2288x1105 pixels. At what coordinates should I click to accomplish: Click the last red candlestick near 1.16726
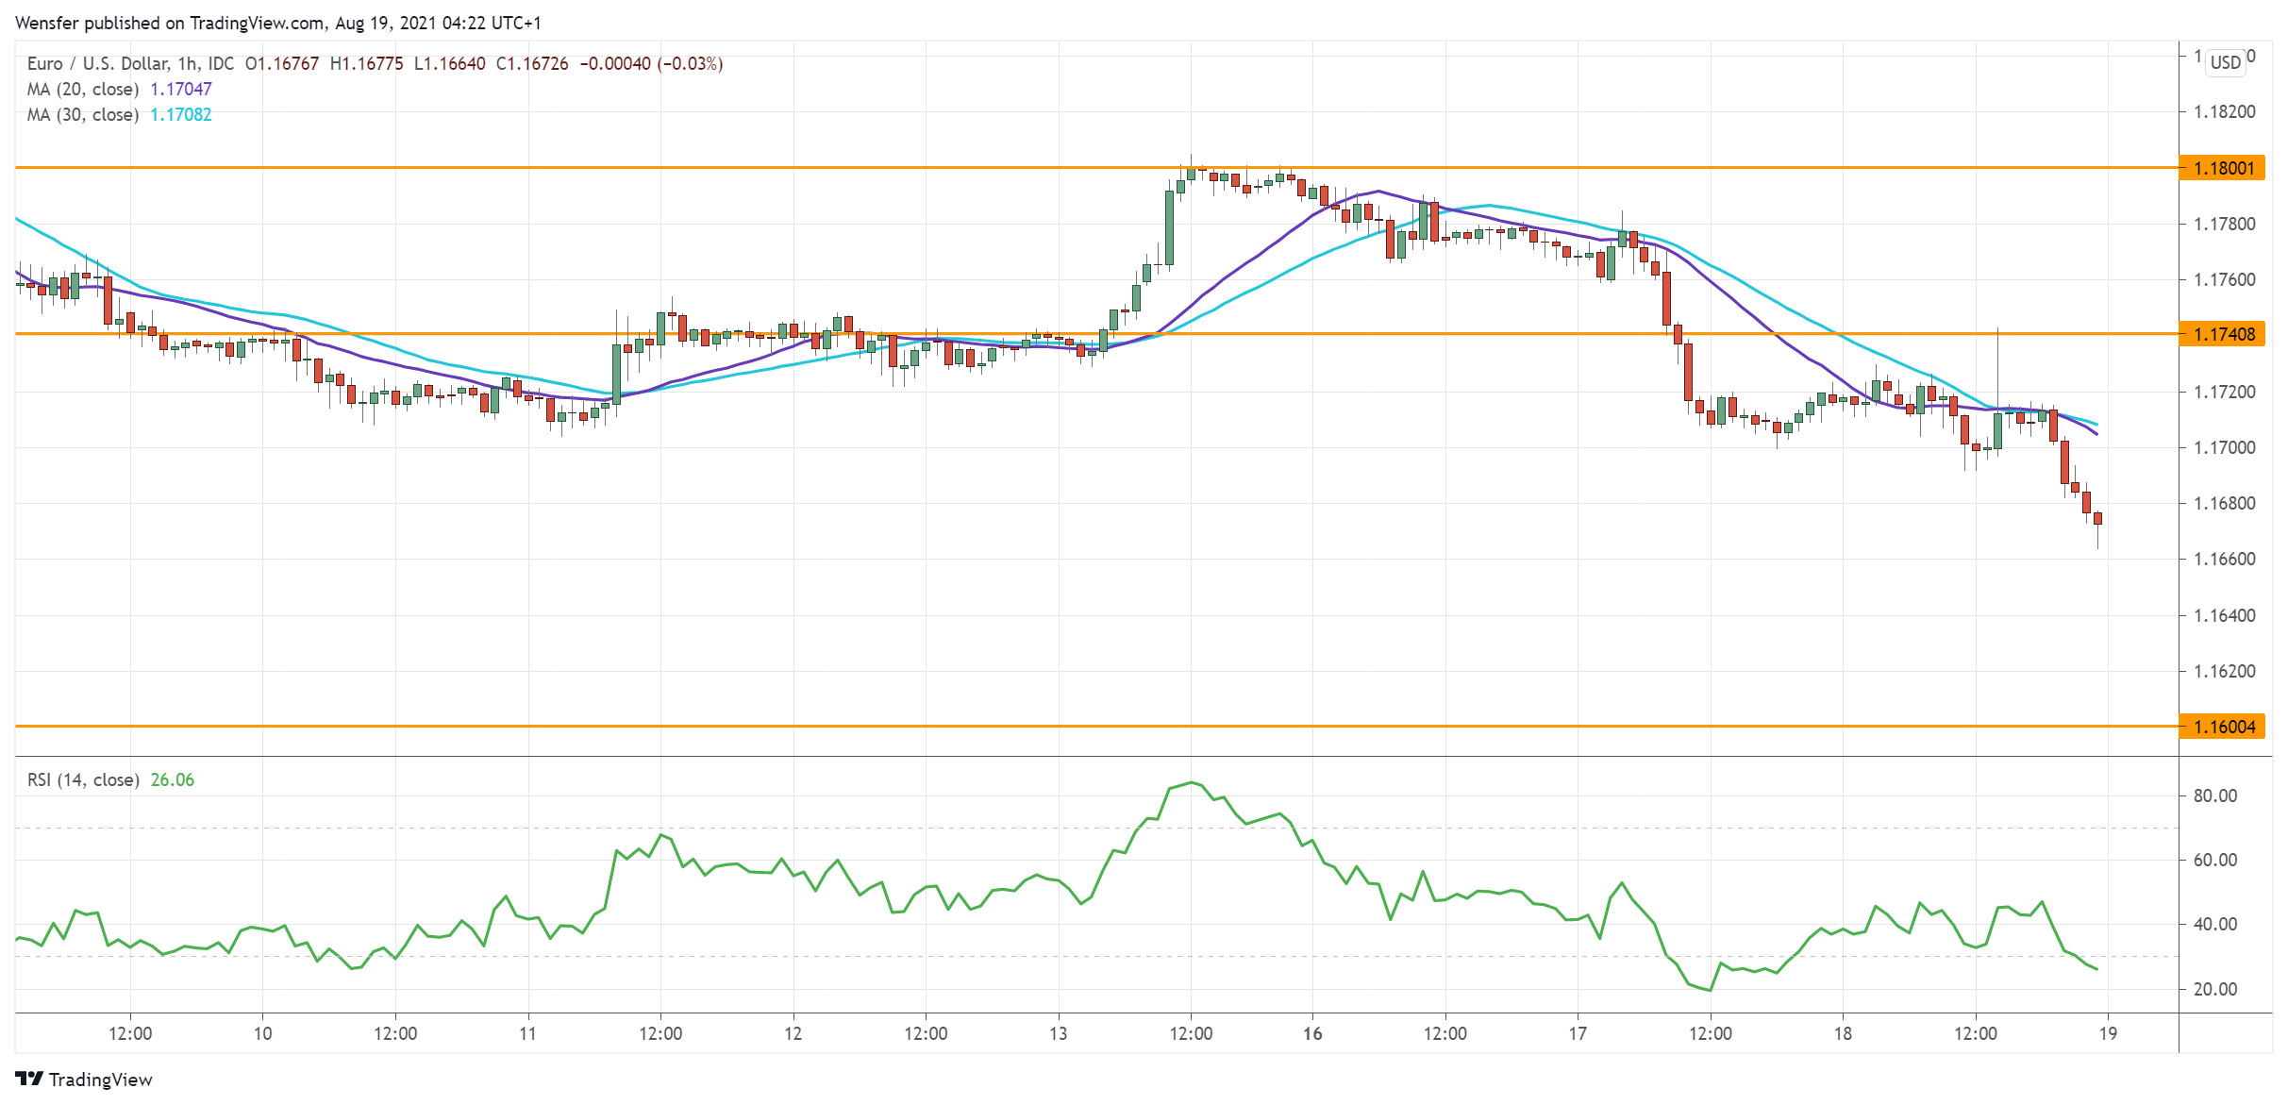coord(2098,519)
